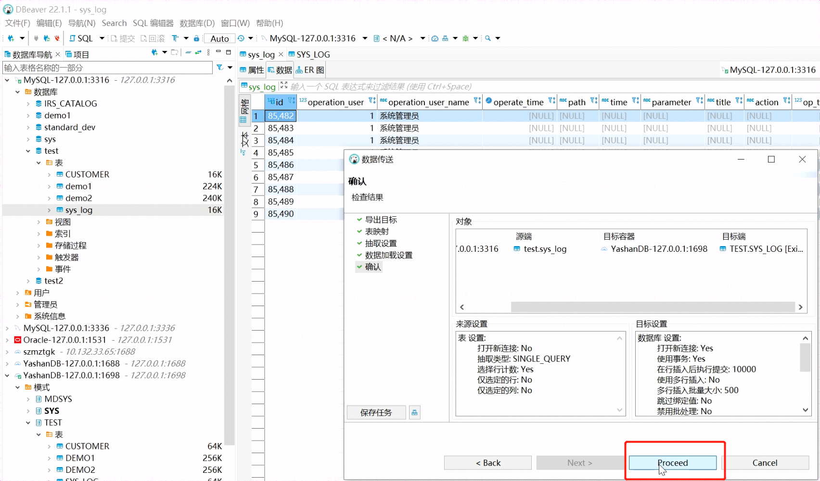The height and width of the screenshot is (481, 820).
Task: Click the green bug debug icon
Action: click(465, 38)
